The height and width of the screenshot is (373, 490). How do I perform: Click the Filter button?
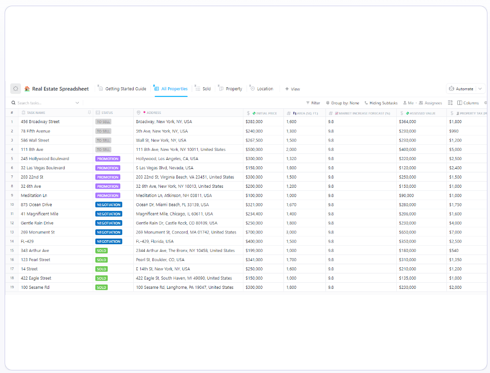pos(313,103)
